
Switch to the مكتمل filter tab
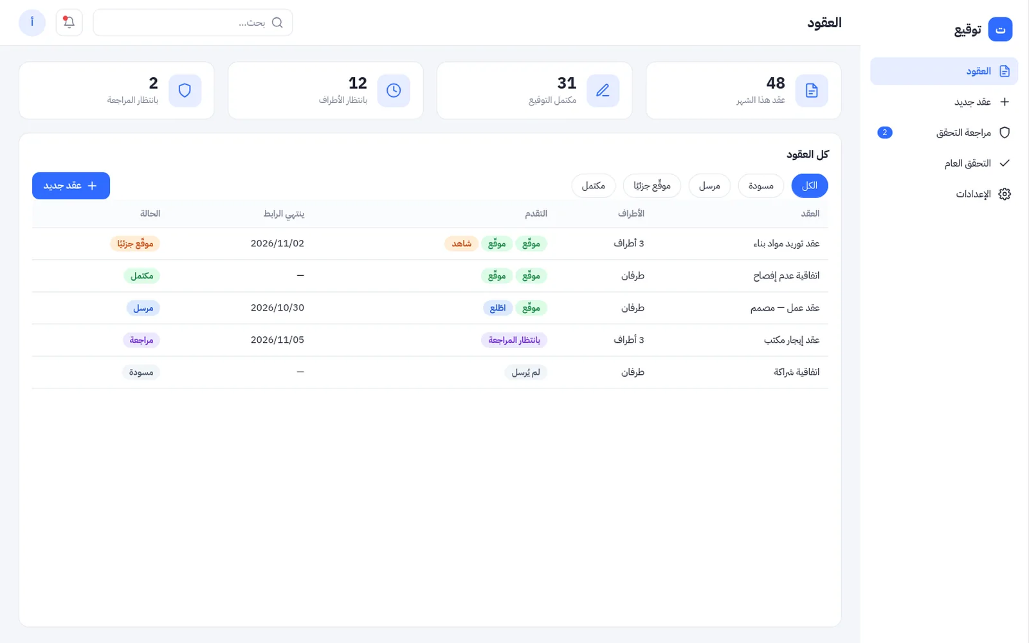tap(594, 186)
